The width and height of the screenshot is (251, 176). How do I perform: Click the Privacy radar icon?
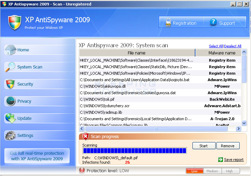click(x=10, y=101)
